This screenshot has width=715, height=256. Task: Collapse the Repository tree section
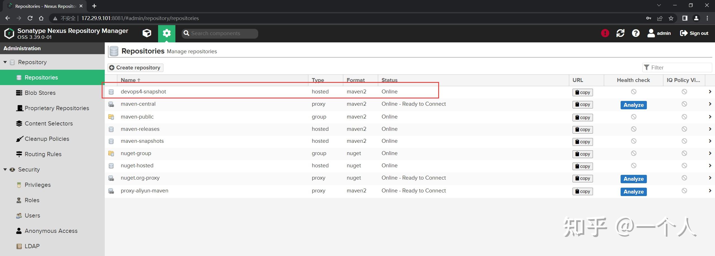[5, 62]
